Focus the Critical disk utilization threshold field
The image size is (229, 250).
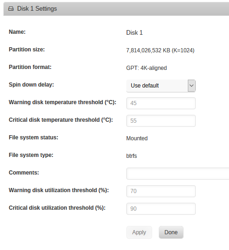pyautogui.click(x=161, y=209)
